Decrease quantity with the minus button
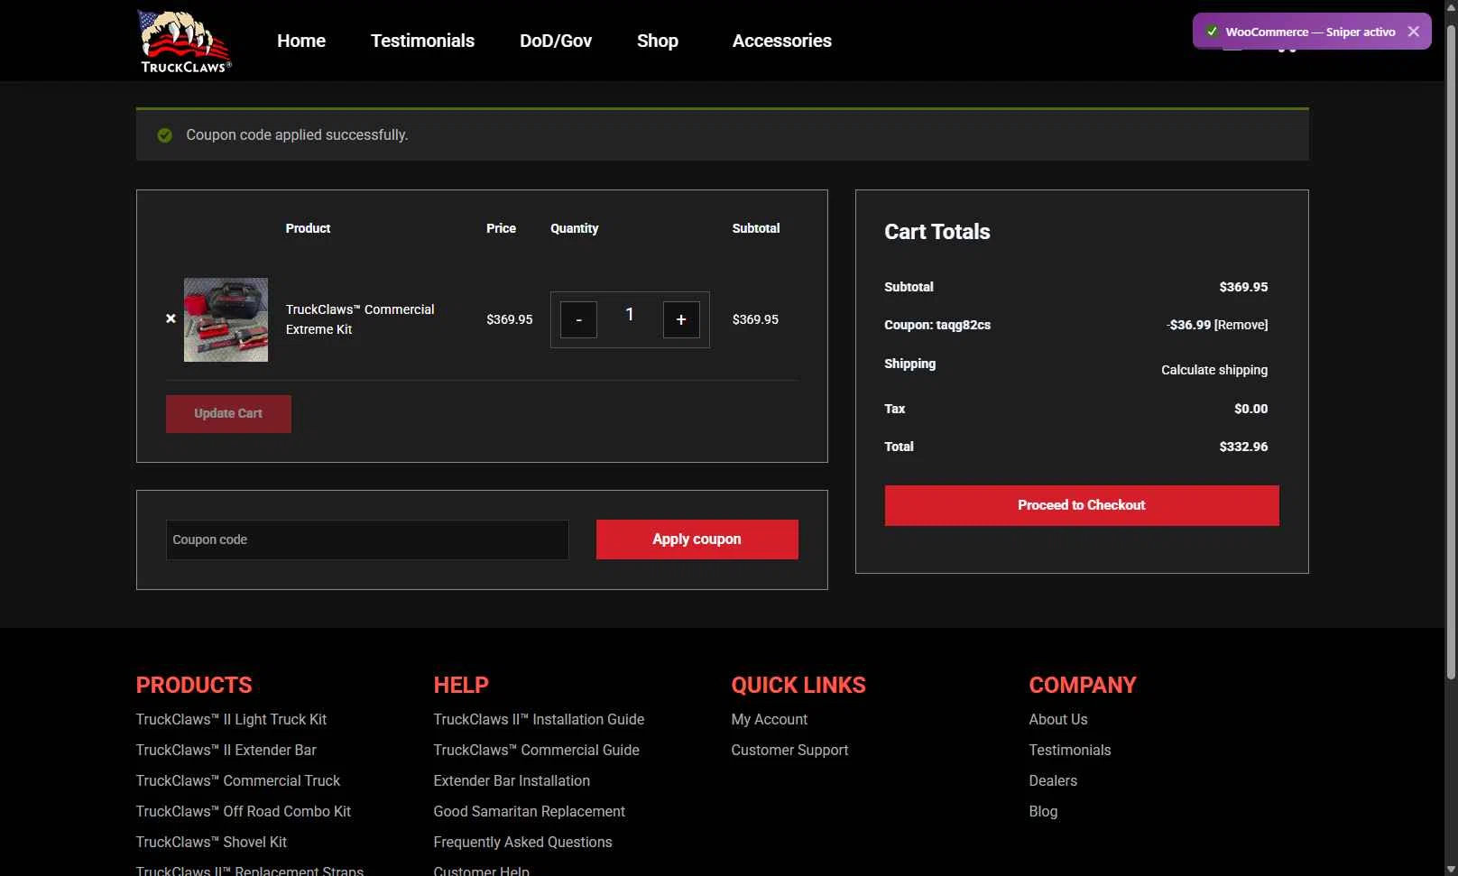Image resolution: width=1458 pixels, height=876 pixels. point(578,319)
